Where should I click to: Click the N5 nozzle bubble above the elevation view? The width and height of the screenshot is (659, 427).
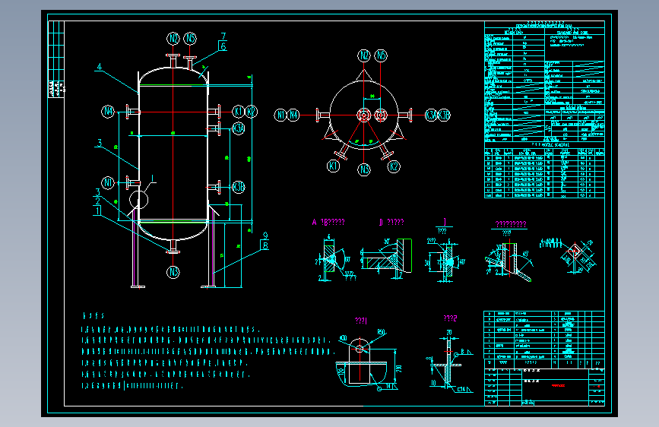(190, 39)
